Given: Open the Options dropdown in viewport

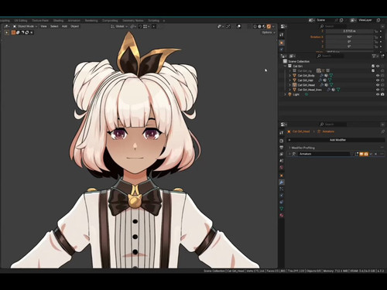Looking at the screenshot, I should [x=269, y=32].
